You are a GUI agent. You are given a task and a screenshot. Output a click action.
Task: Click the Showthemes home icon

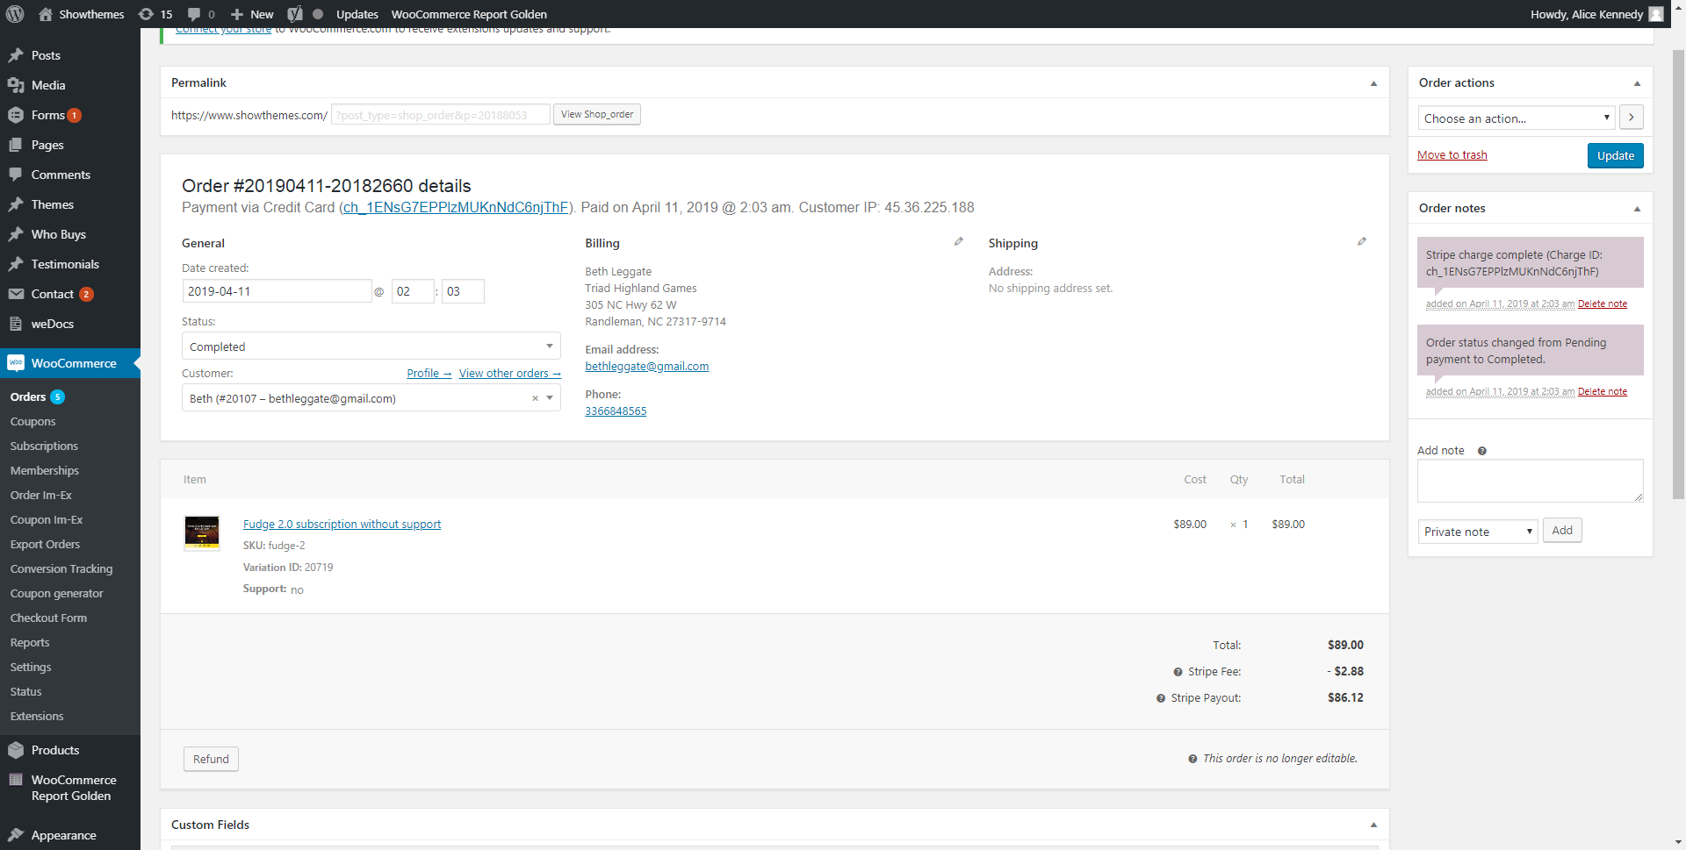click(x=46, y=14)
